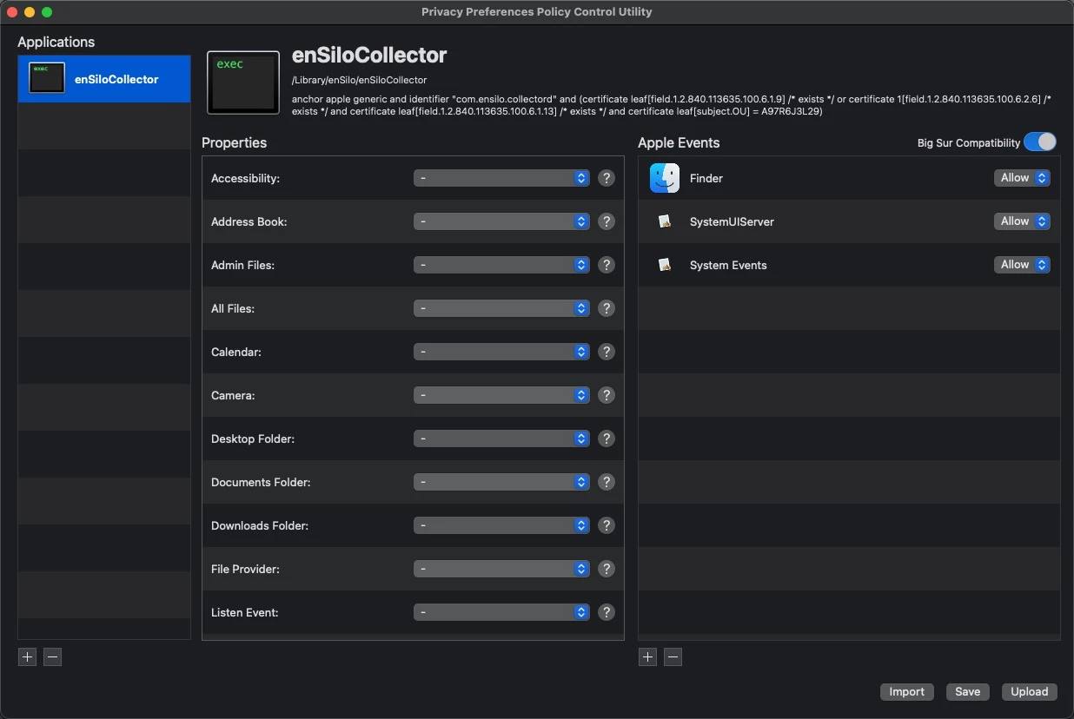Select enSiloCollector name in Applications list
This screenshot has height=719, width=1074.
[116, 79]
